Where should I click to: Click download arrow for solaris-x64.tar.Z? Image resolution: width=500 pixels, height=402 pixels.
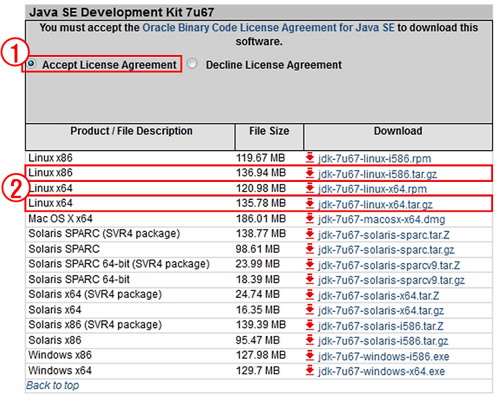pos(310,295)
